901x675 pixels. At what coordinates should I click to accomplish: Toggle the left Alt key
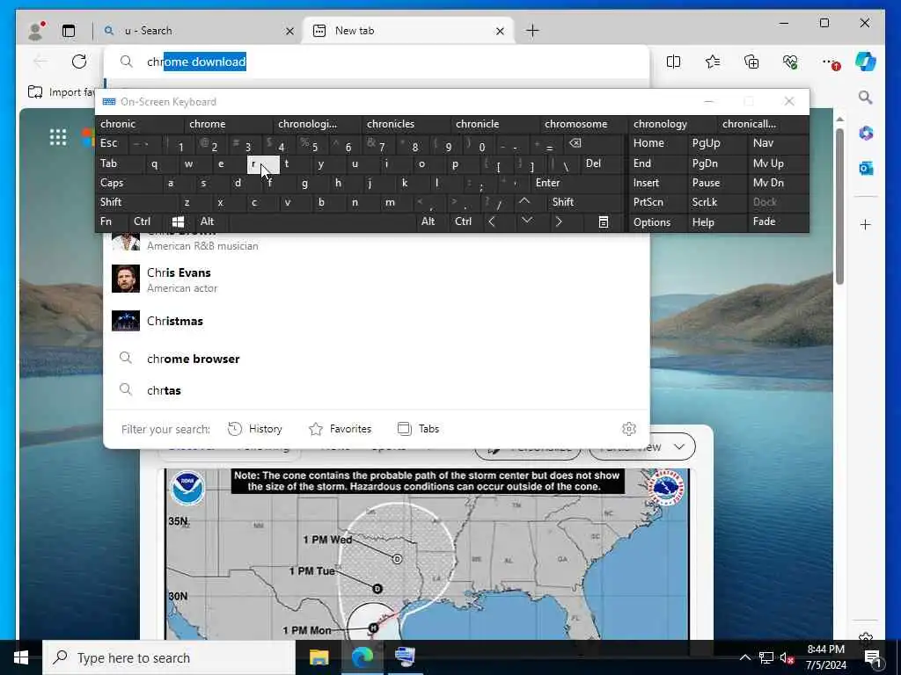(211, 221)
